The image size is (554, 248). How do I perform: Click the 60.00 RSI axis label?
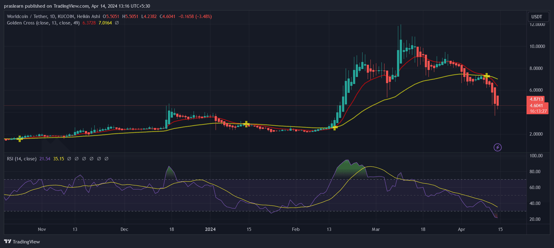click(x=535, y=188)
